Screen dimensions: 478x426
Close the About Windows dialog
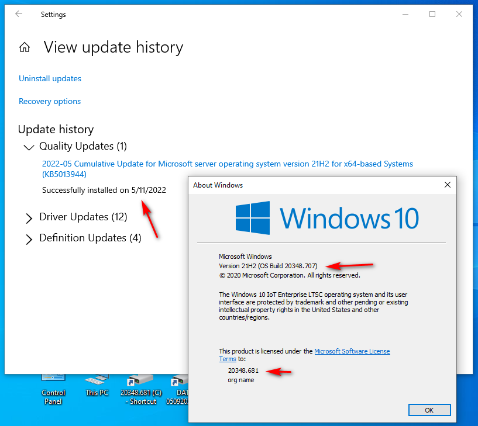pyautogui.click(x=447, y=185)
